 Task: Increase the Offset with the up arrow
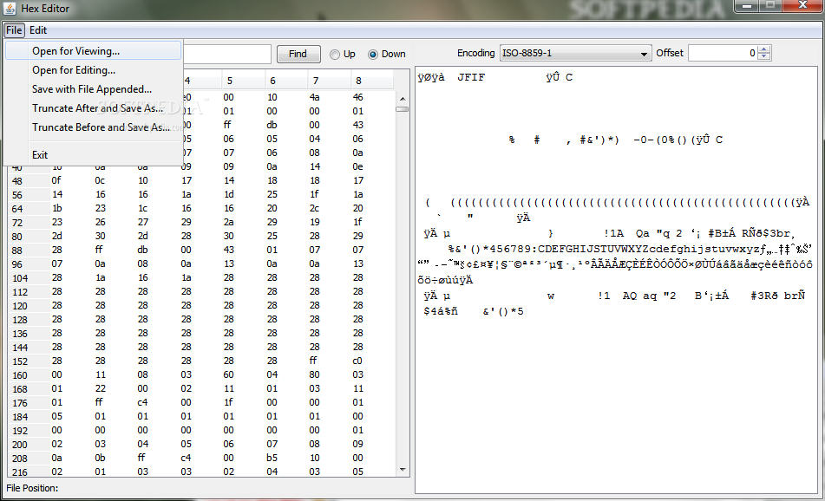[764, 49]
